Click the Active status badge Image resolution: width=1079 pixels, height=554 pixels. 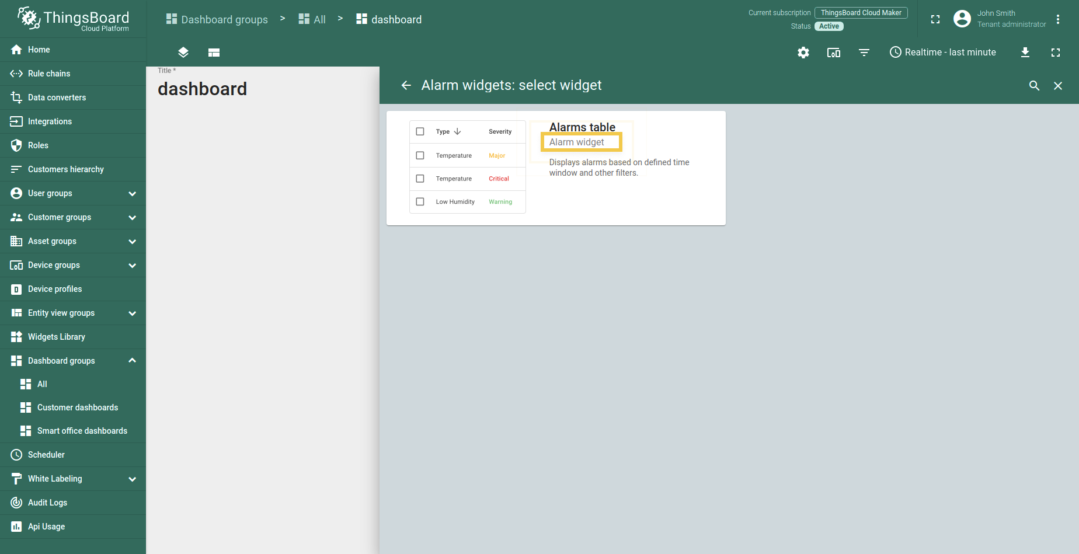click(829, 26)
